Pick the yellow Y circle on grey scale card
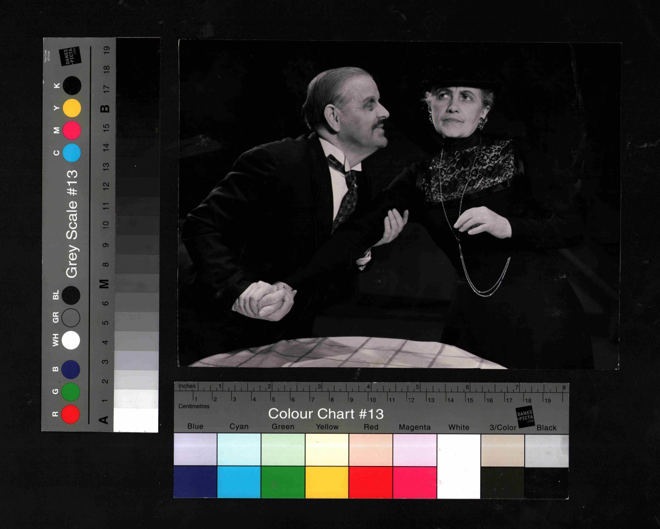The image size is (660, 529). click(72, 108)
